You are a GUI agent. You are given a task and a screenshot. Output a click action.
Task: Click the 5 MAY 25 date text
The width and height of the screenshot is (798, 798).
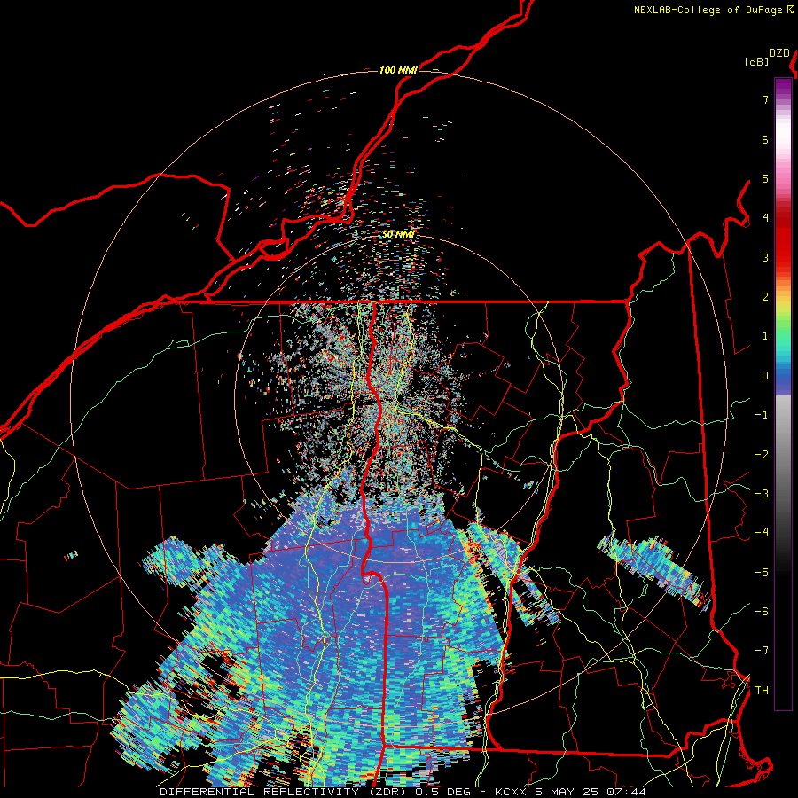pyautogui.click(x=567, y=792)
